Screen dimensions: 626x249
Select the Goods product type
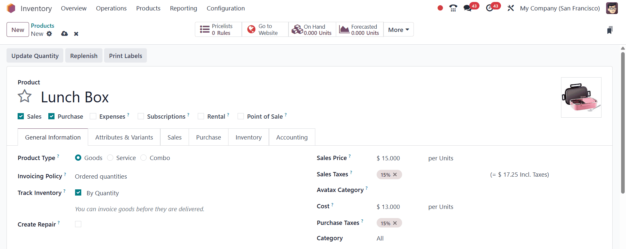[78, 158]
